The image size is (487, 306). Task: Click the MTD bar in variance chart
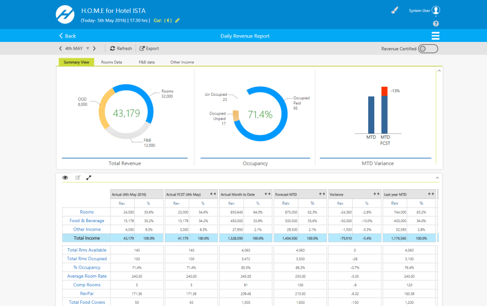371,115
